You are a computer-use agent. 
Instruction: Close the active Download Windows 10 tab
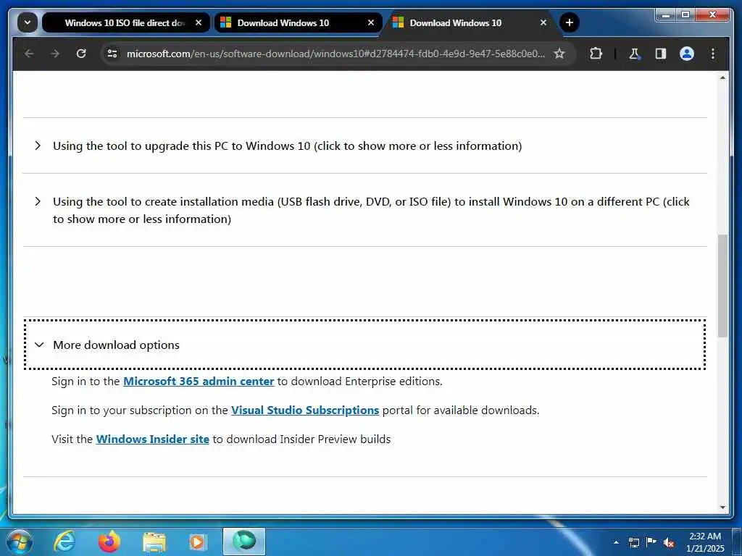coord(543,22)
